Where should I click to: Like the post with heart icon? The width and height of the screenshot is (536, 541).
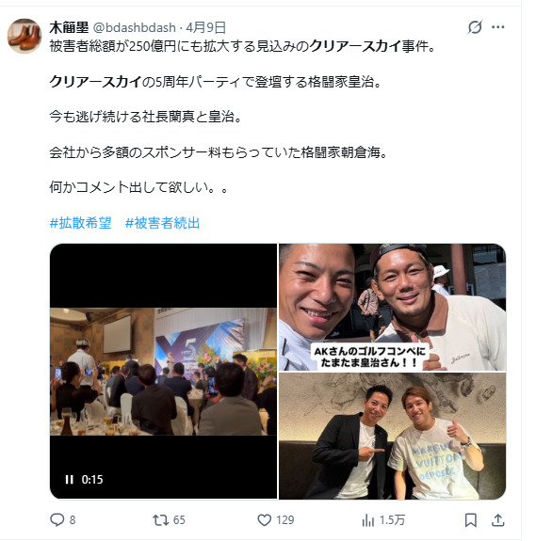coord(265,519)
